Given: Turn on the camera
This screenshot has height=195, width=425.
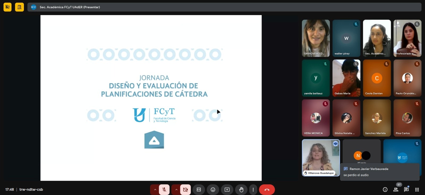Looking at the screenshot, I should tap(185, 189).
